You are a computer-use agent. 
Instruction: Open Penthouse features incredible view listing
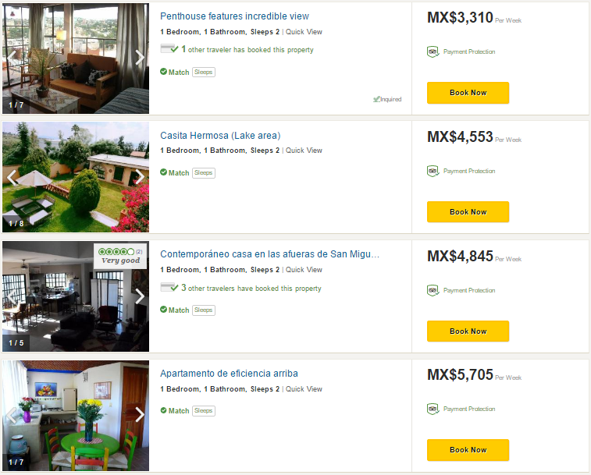[x=234, y=16]
